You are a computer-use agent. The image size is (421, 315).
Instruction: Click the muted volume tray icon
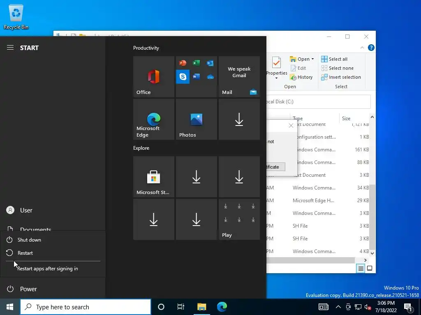[368, 307]
